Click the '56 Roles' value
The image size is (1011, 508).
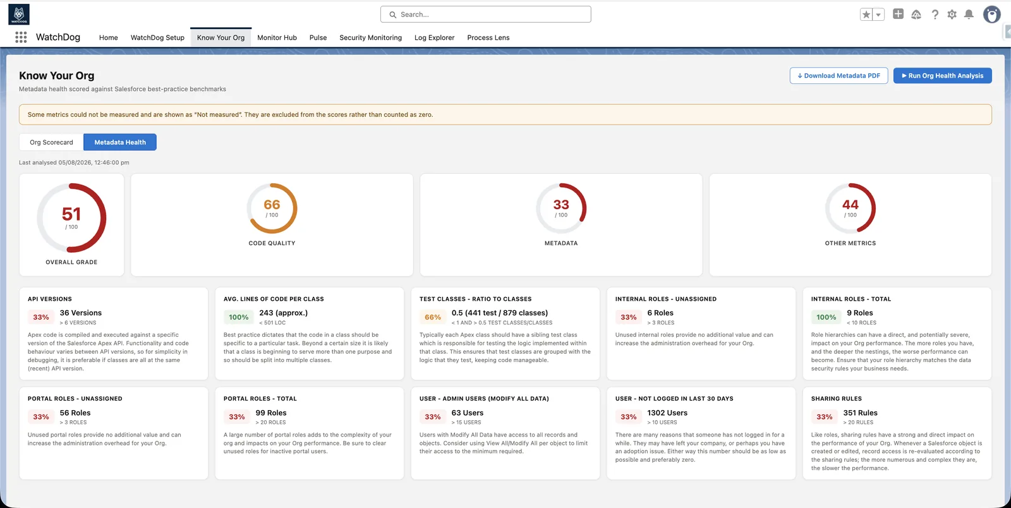tap(75, 413)
